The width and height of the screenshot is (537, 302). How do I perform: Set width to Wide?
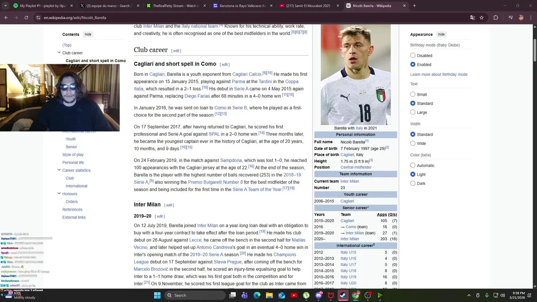click(x=413, y=143)
